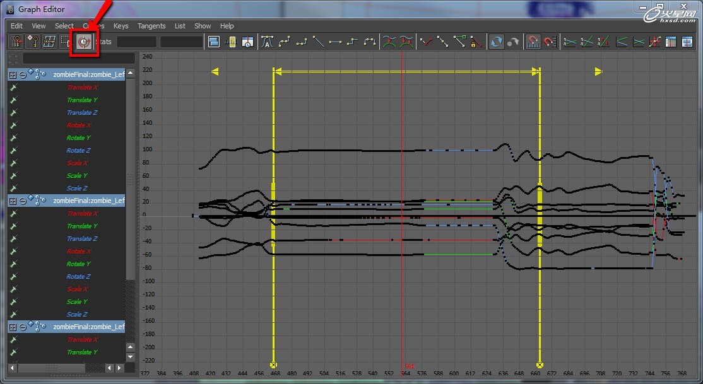Click the Break Tangents icon
Image resolution: width=703 pixels, height=384 pixels.
(x=427, y=42)
